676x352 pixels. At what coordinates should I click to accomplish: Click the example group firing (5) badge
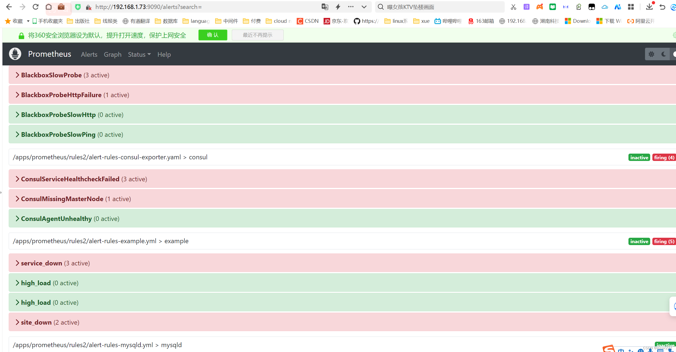coord(664,241)
